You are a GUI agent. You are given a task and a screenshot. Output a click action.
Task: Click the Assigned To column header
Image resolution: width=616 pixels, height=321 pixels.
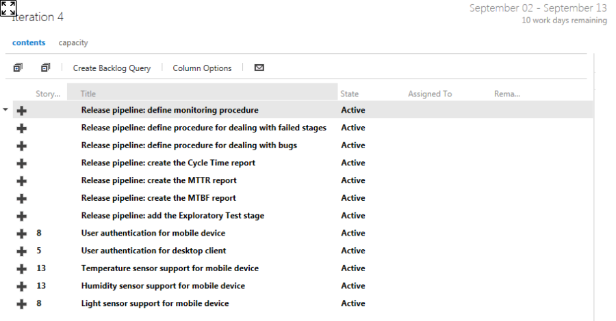tap(430, 94)
